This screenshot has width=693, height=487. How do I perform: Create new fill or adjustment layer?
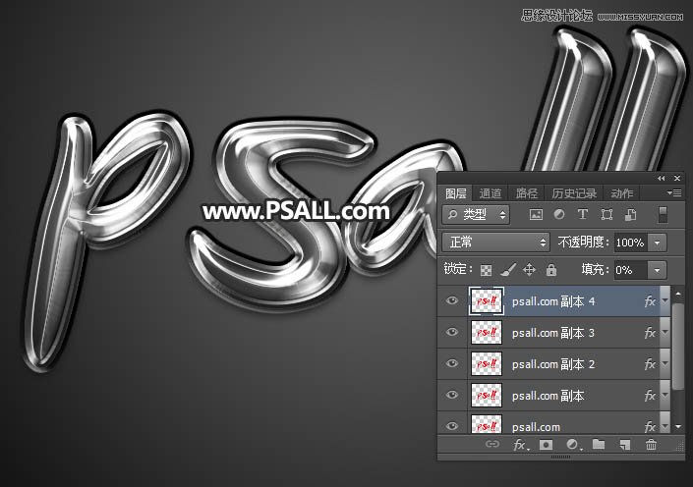pyautogui.click(x=573, y=445)
